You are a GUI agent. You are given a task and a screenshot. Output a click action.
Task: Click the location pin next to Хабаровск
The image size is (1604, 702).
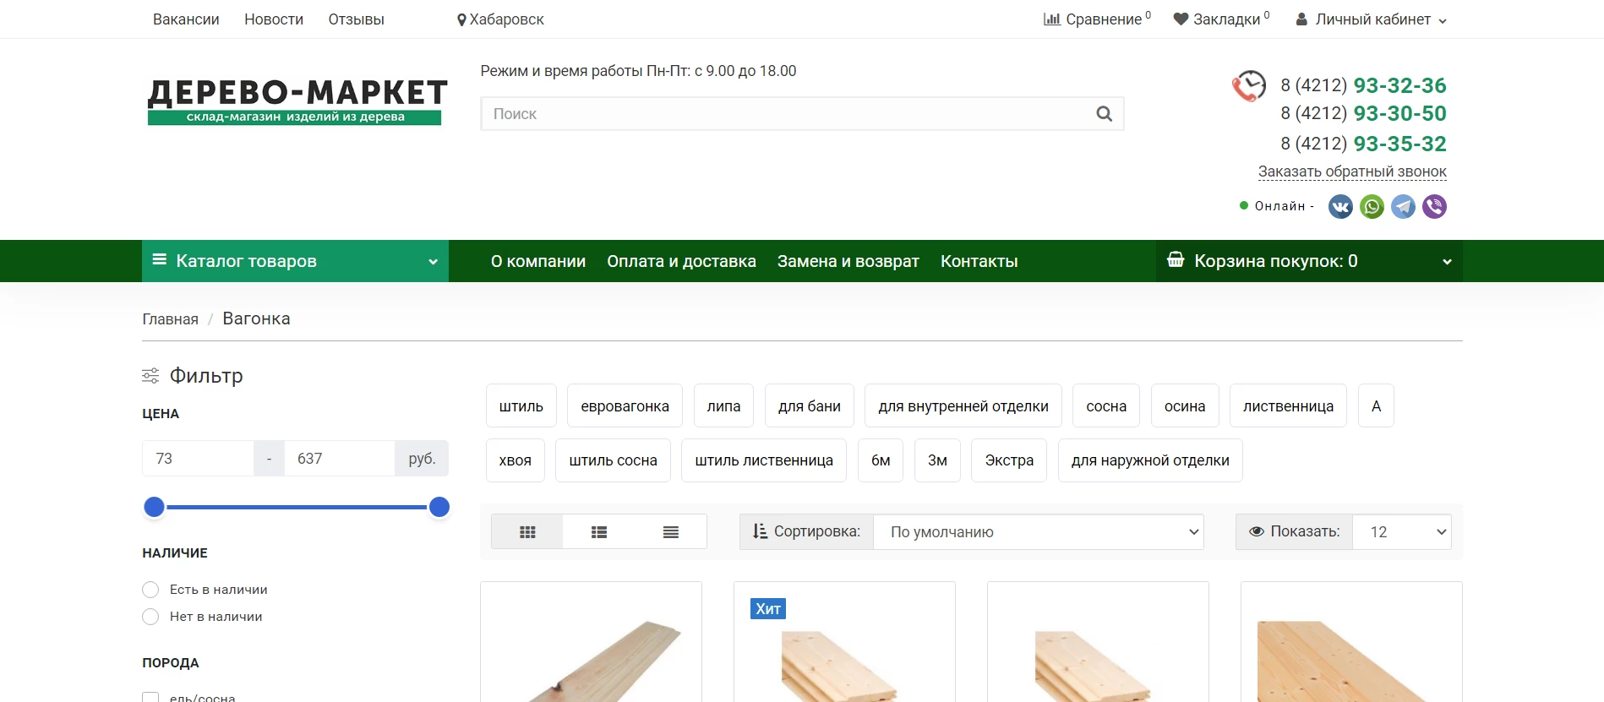[x=461, y=19]
